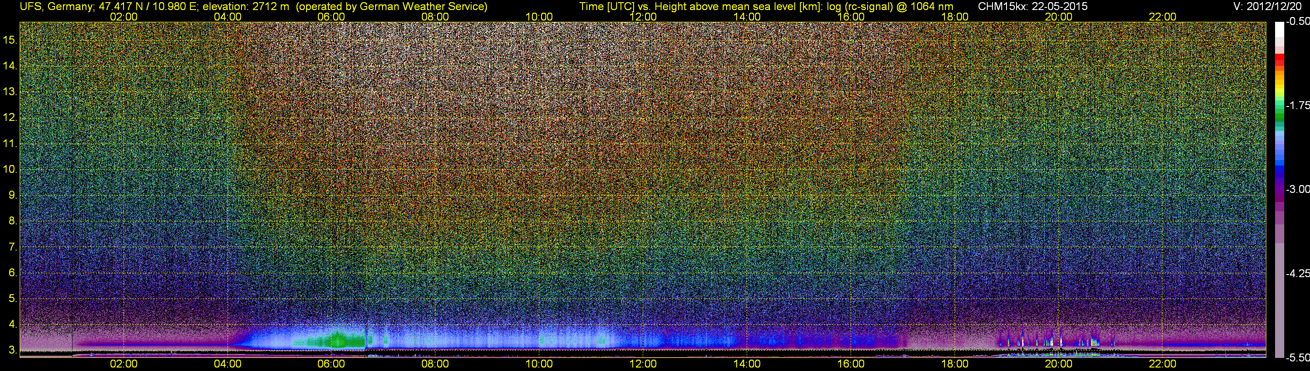
Task: Click the 08:00 label on the top time axis
Action: point(435,17)
